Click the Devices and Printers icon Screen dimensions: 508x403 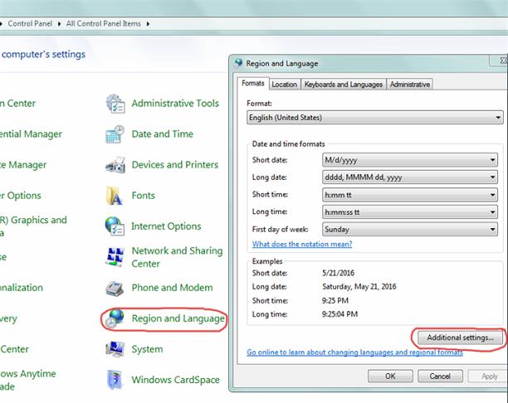(115, 165)
